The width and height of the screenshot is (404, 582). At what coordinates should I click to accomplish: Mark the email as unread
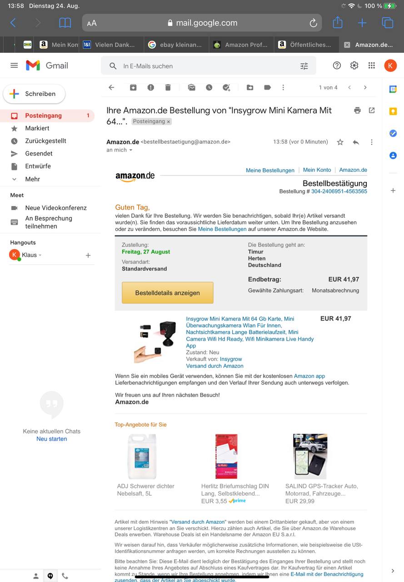(191, 87)
